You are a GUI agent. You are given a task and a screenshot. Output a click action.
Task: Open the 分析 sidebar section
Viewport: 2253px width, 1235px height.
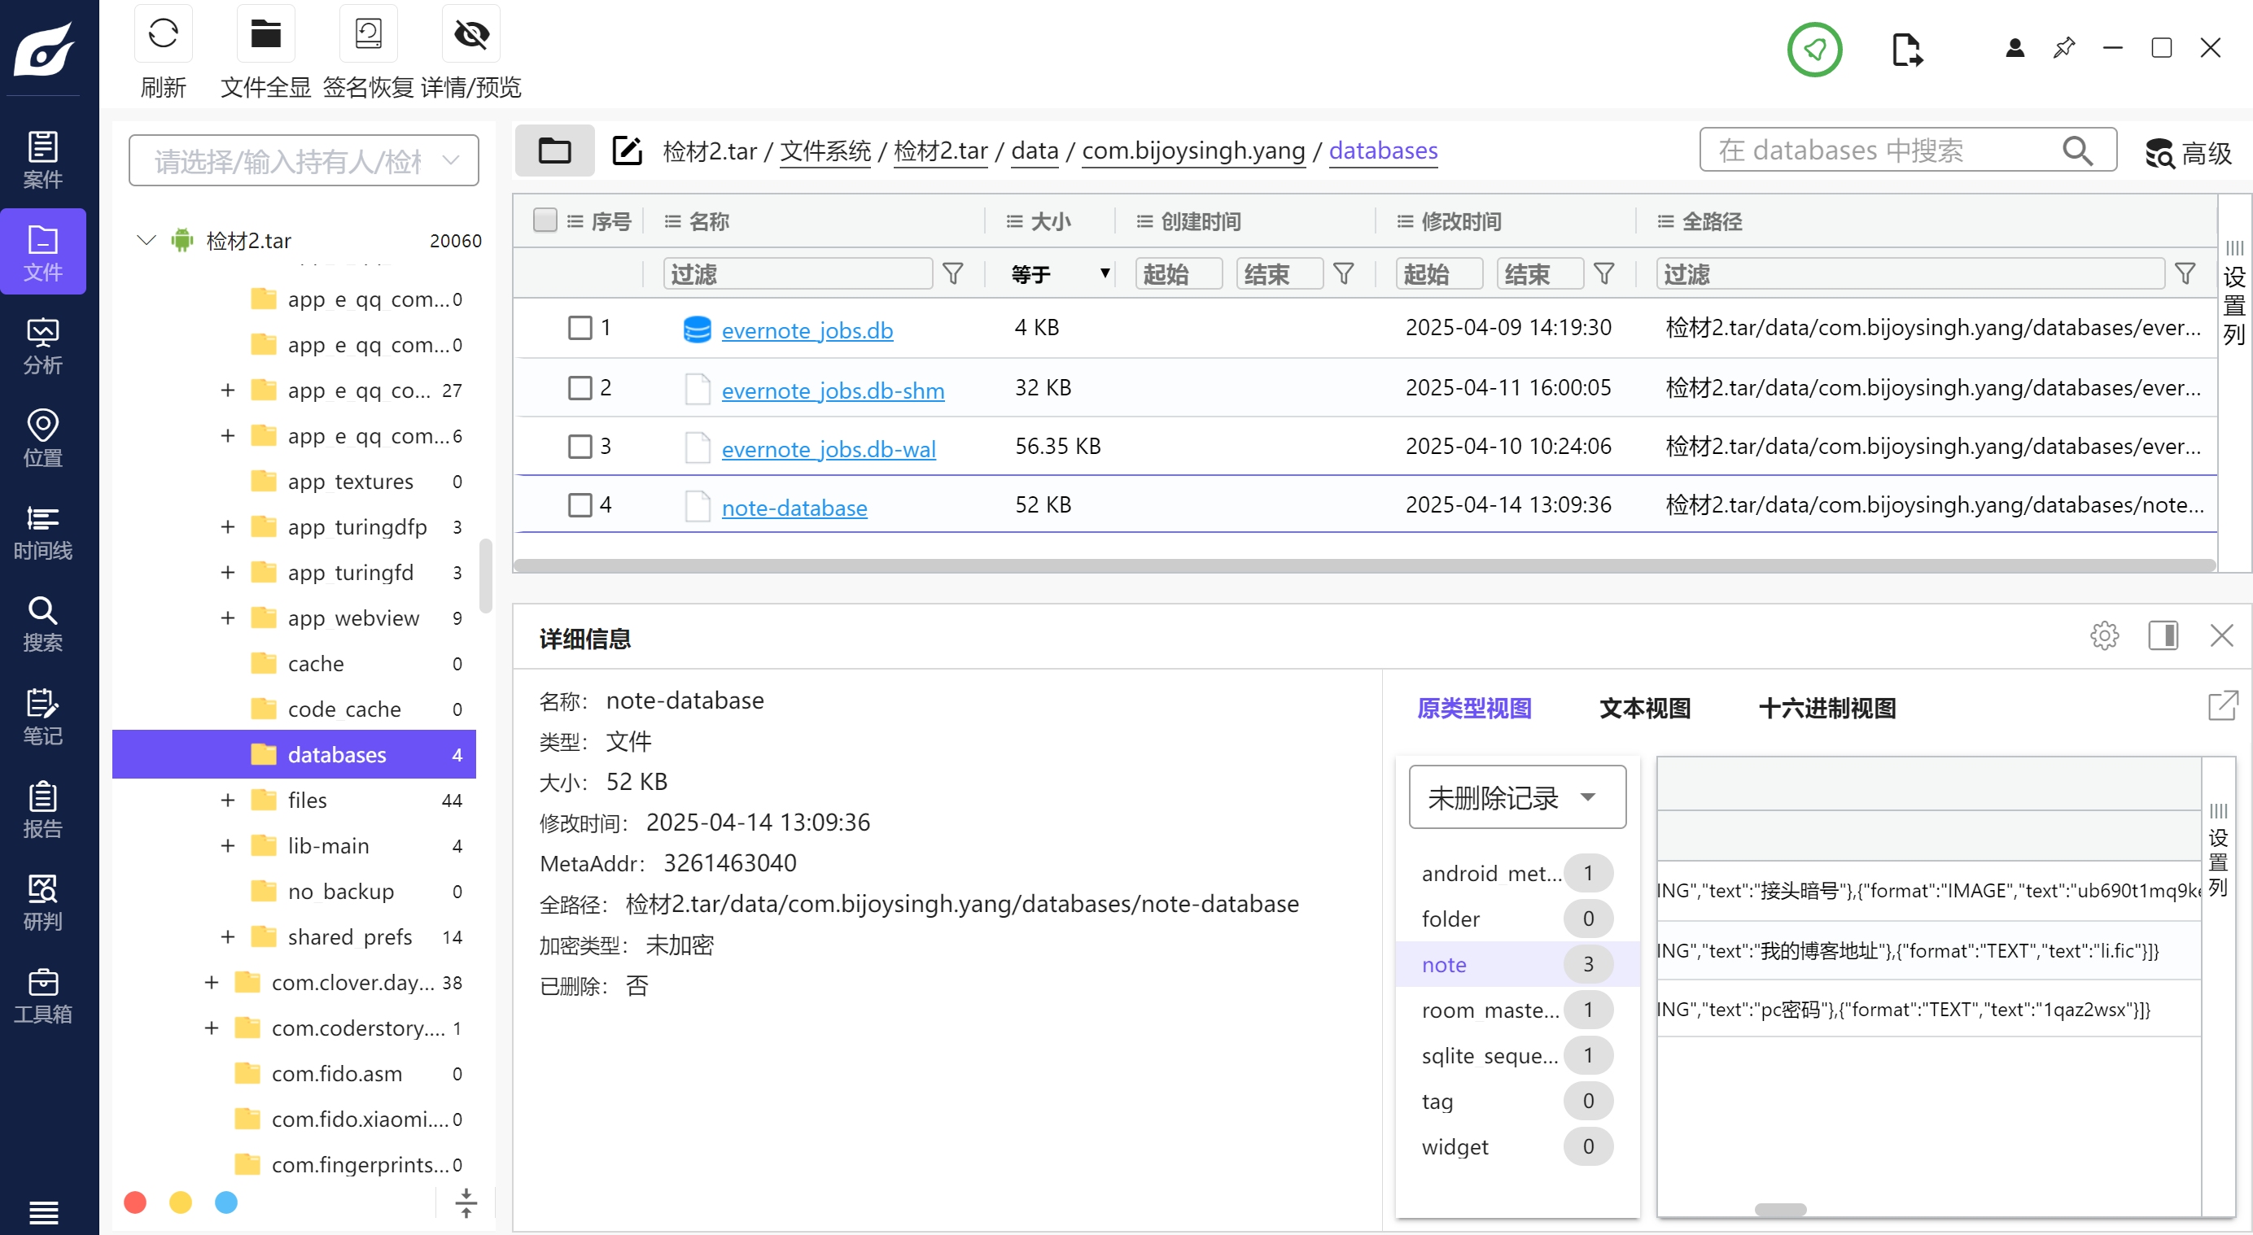point(43,345)
